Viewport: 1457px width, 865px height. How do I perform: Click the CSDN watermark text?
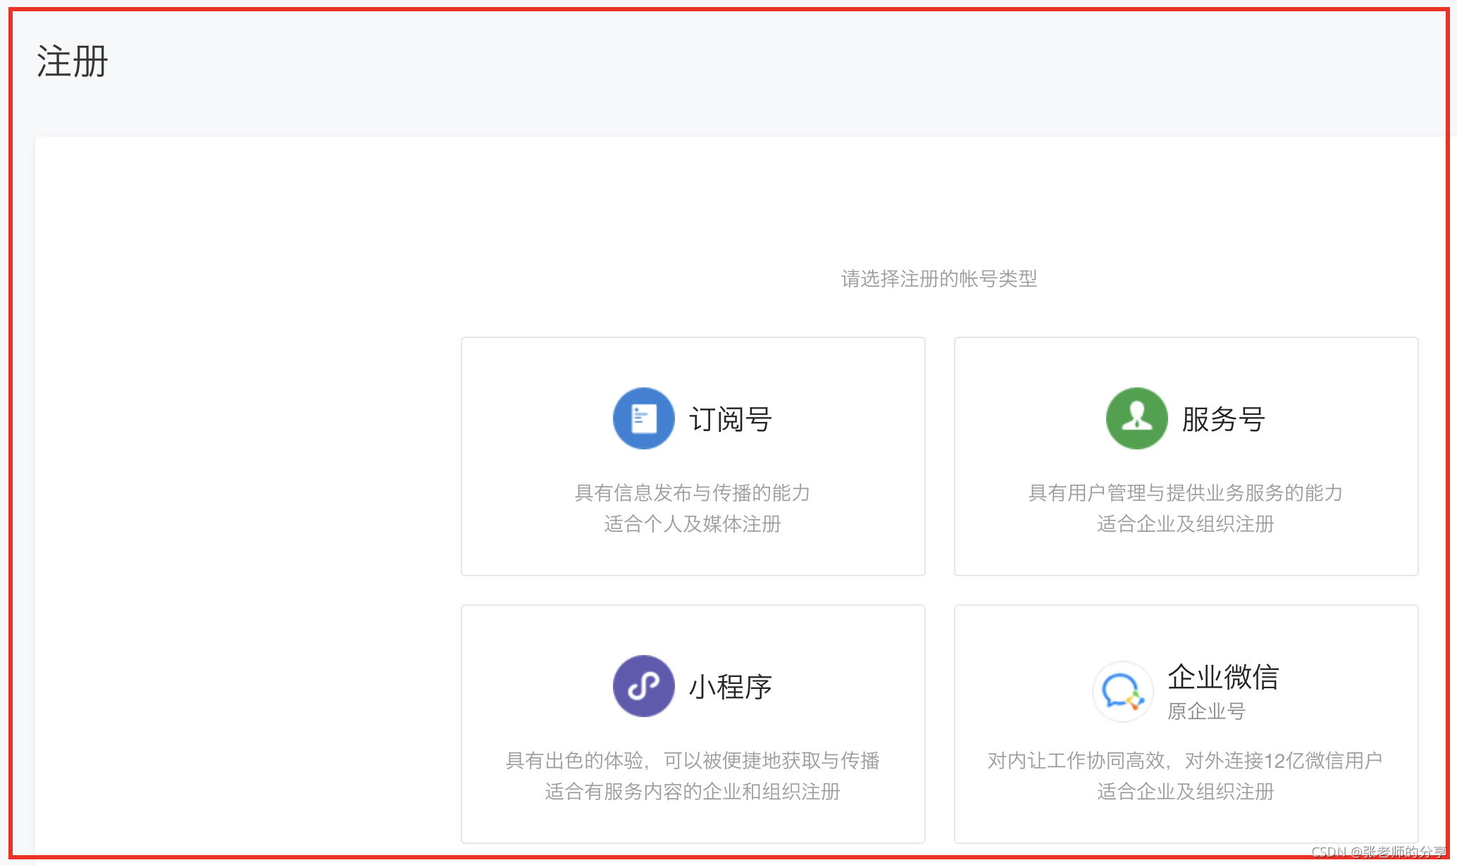1377,852
